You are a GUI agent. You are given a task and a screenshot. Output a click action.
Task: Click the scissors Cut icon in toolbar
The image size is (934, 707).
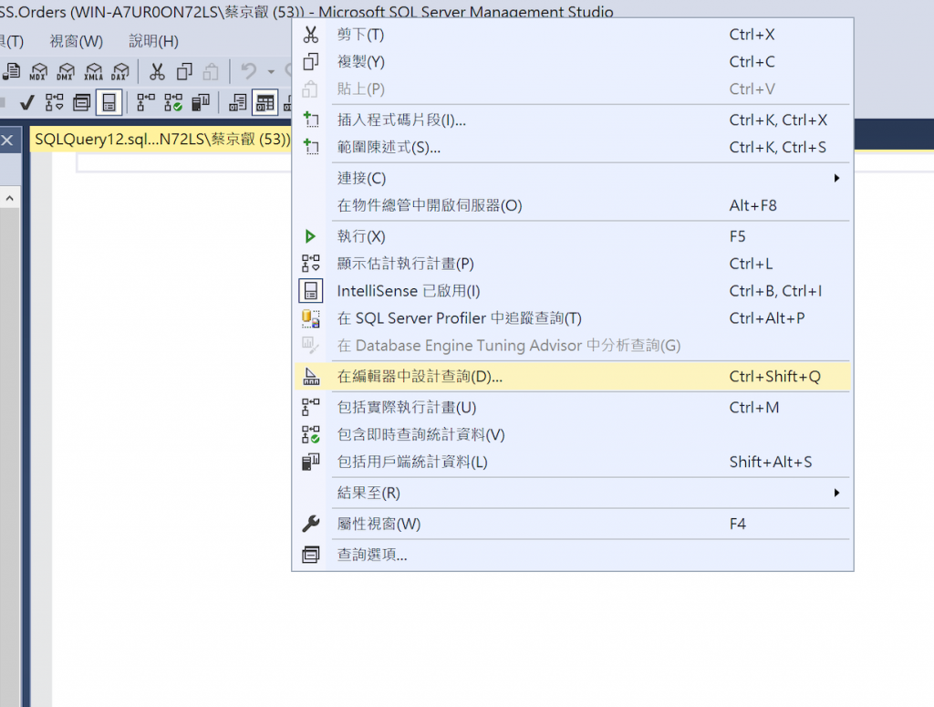157,71
